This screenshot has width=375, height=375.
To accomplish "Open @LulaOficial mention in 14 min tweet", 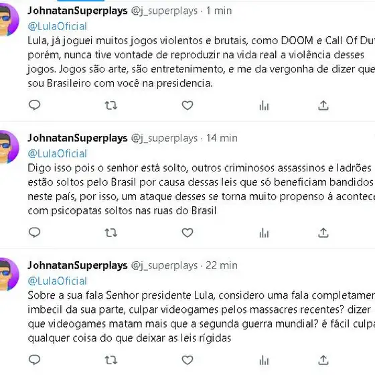I will [x=57, y=153].
